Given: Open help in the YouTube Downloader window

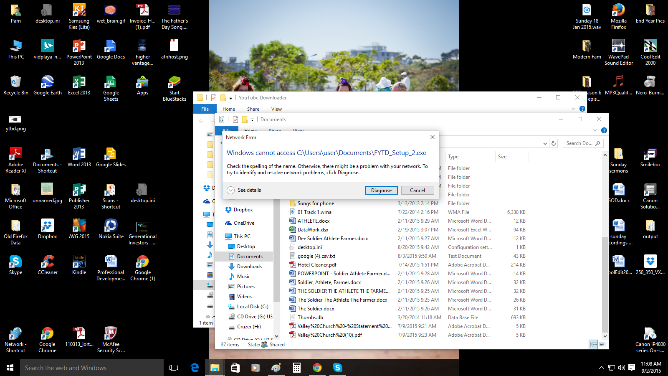Looking at the screenshot, I should pyautogui.click(x=582, y=109).
